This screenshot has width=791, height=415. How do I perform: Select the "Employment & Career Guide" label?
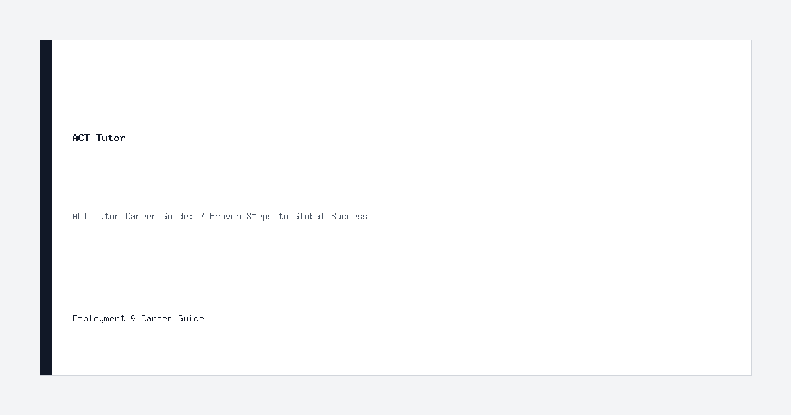coord(138,318)
